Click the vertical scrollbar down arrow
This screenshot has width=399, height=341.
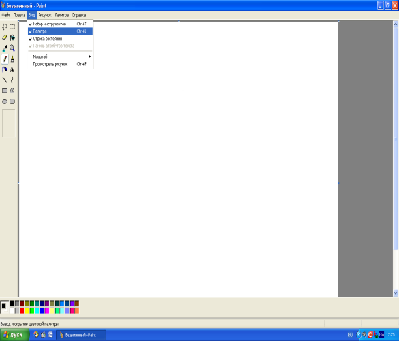pos(396,293)
